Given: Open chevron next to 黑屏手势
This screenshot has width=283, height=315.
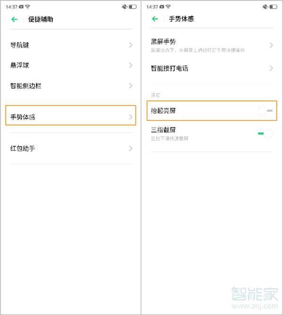Looking at the screenshot, I should [x=271, y=45].
